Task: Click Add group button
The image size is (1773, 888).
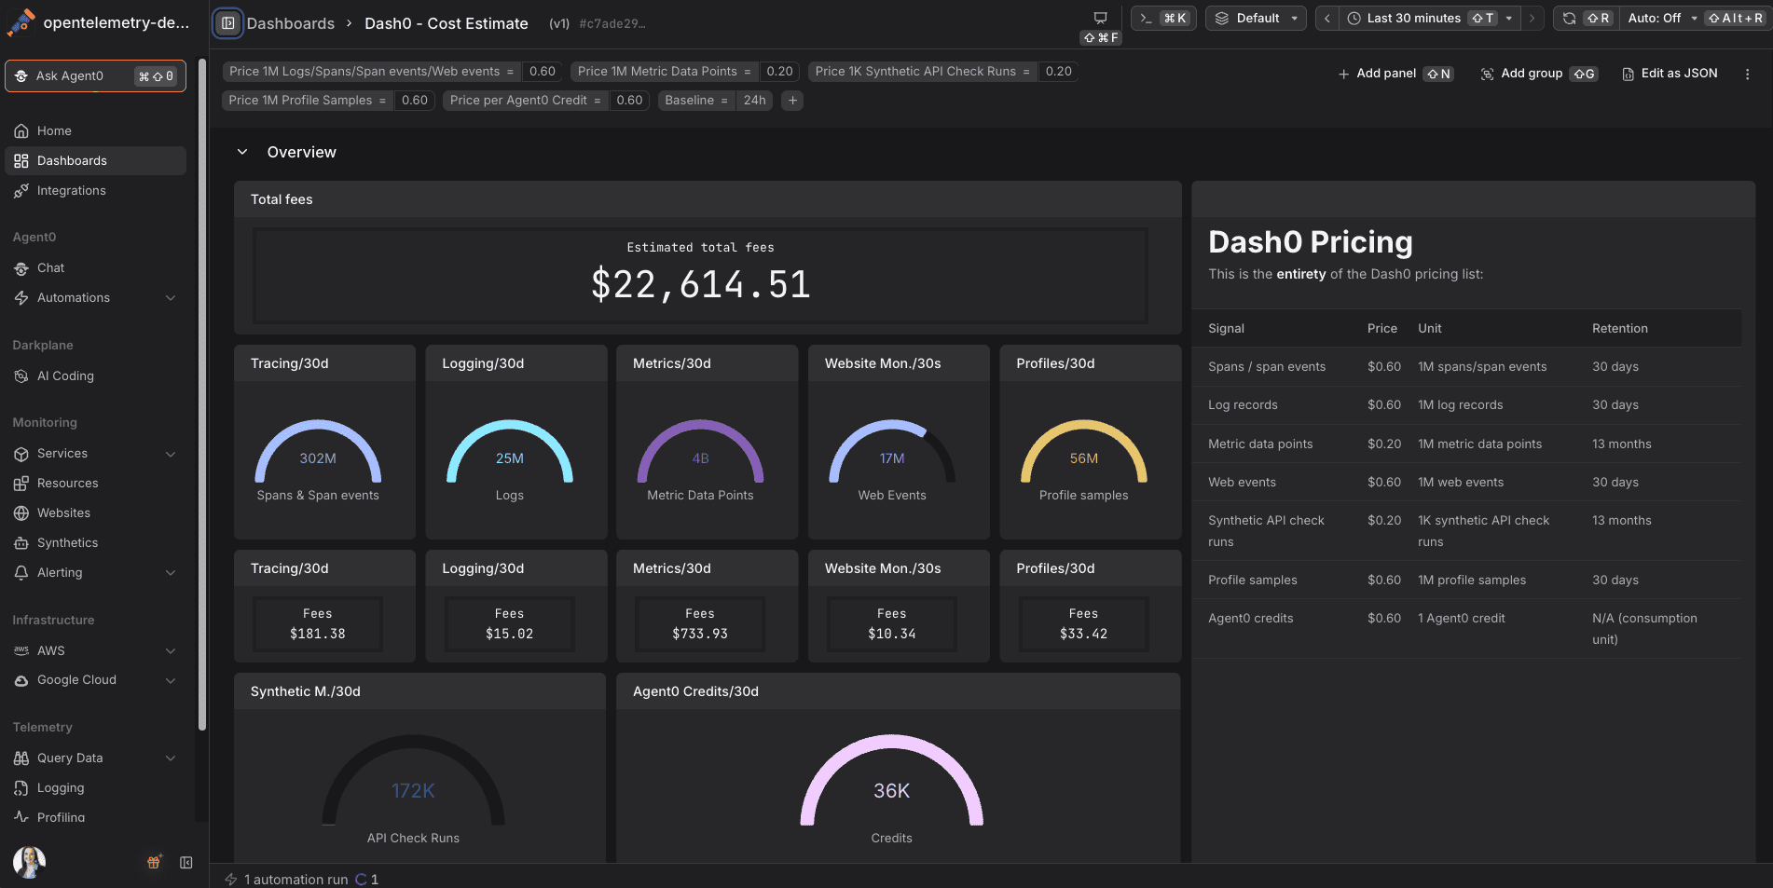Action: click(1539, 74)
